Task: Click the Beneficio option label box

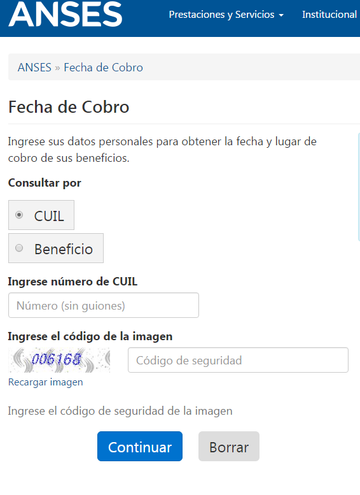Action: [x=56, y=248]
